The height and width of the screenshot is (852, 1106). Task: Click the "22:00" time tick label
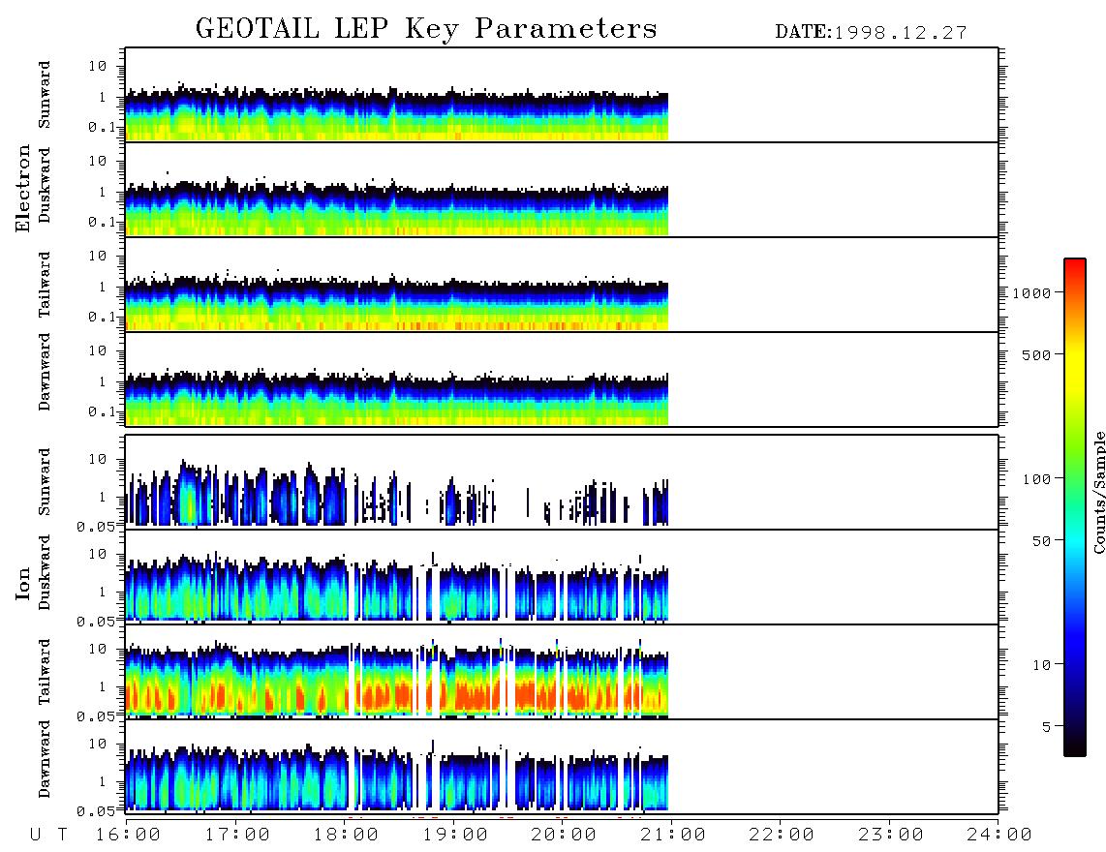click(x=782, y=835)
